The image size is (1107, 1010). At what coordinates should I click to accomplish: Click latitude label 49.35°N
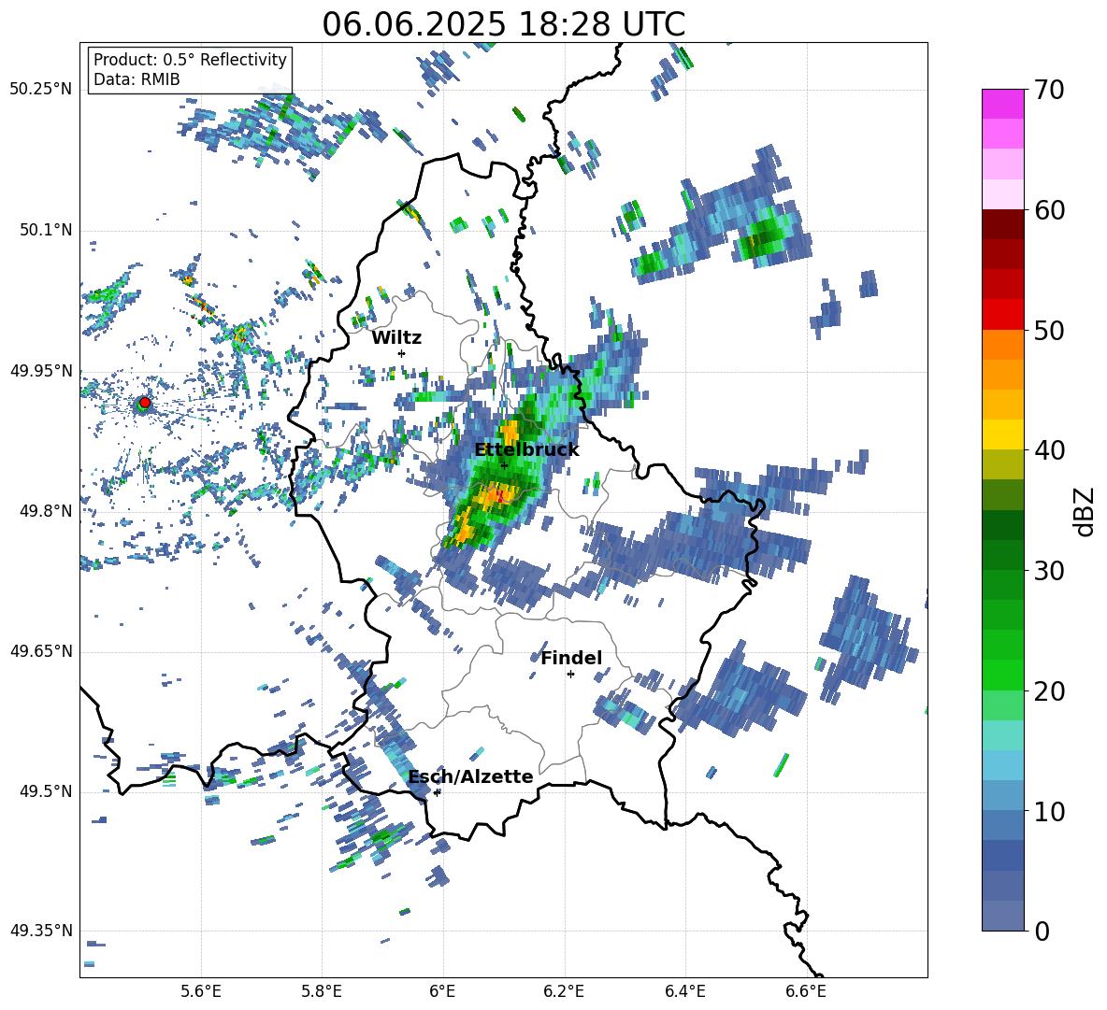(x=41, y=931)
